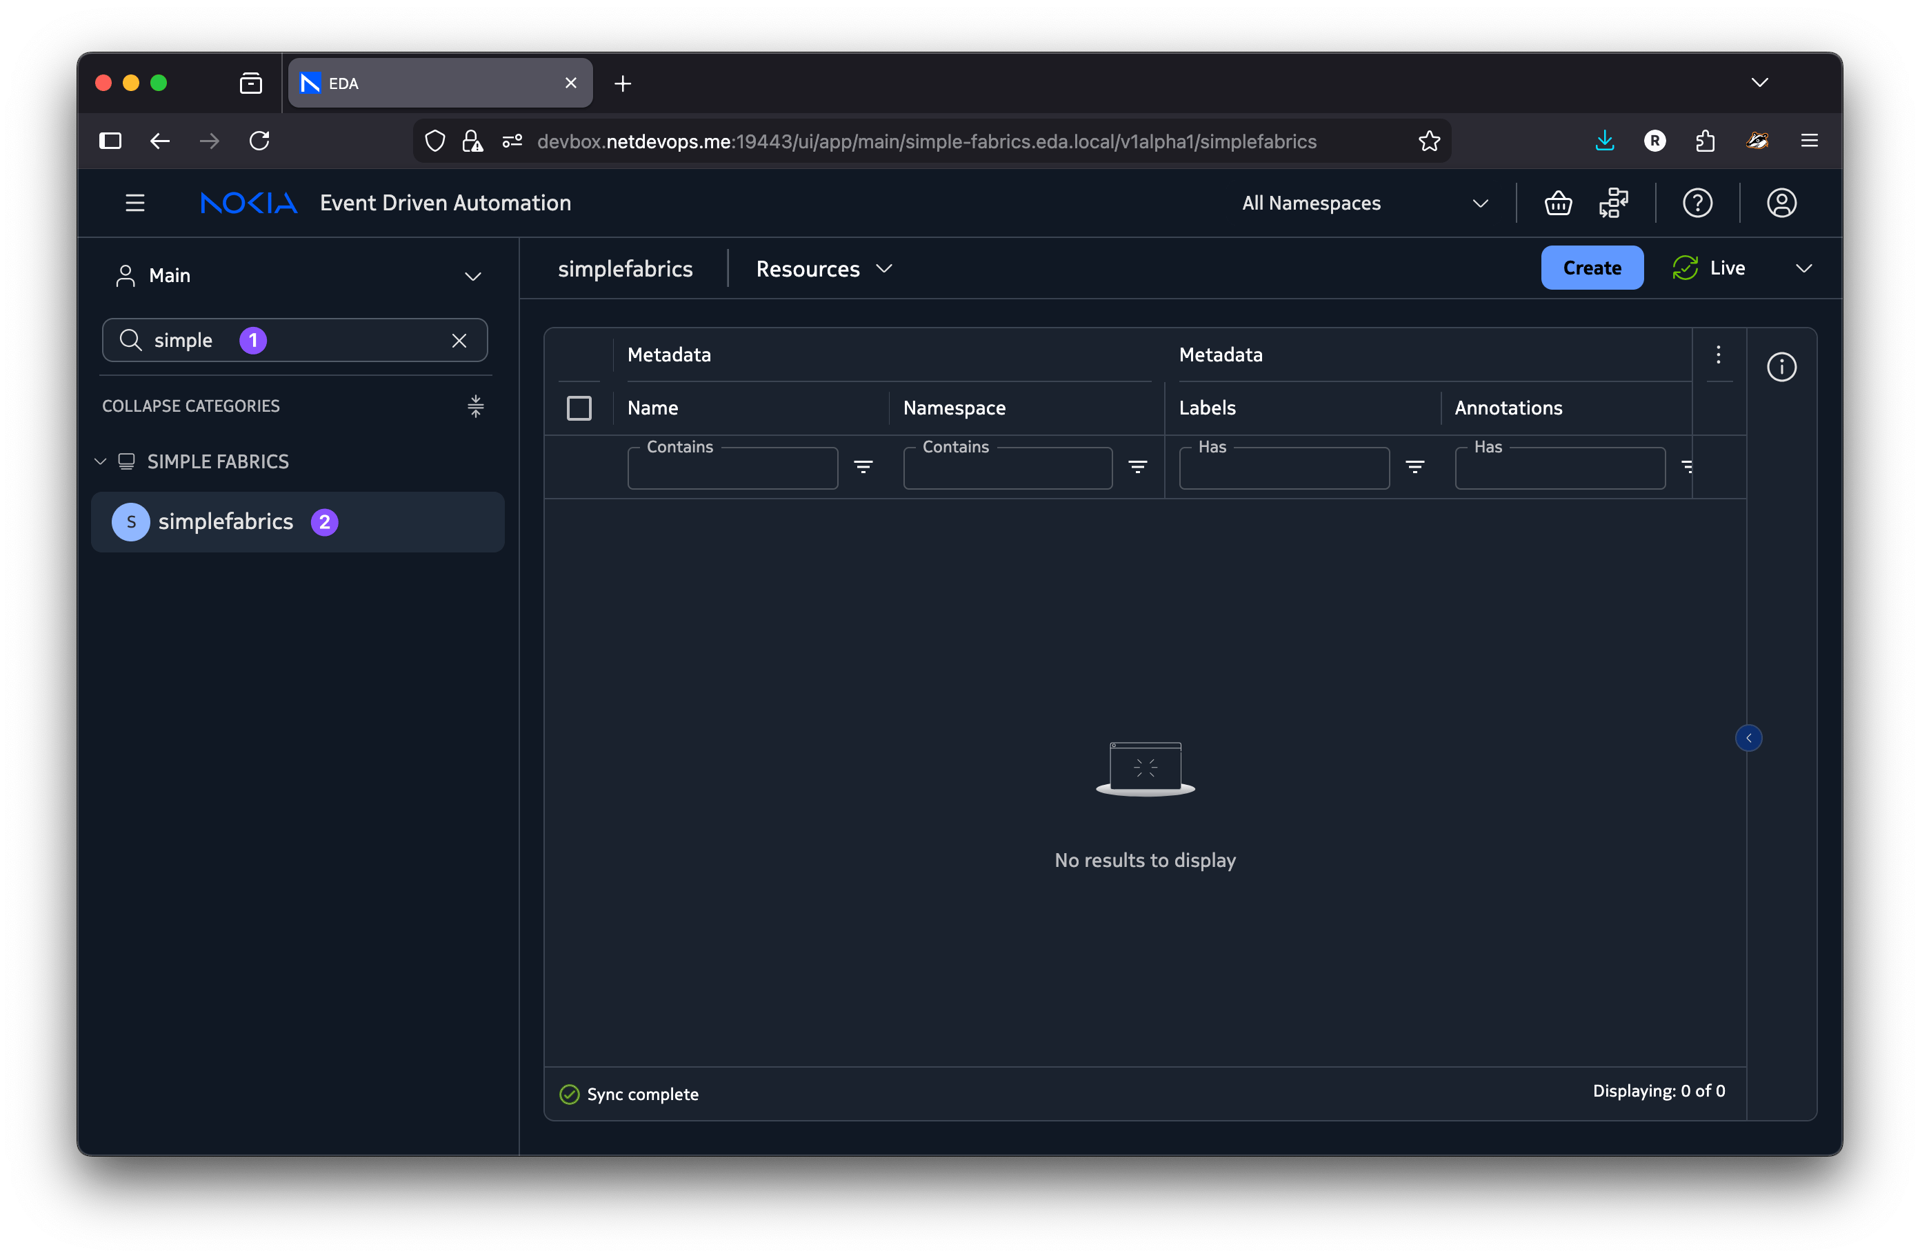Expand the side panel arrow handle

pyautogui.click(x=1748, y=737)
